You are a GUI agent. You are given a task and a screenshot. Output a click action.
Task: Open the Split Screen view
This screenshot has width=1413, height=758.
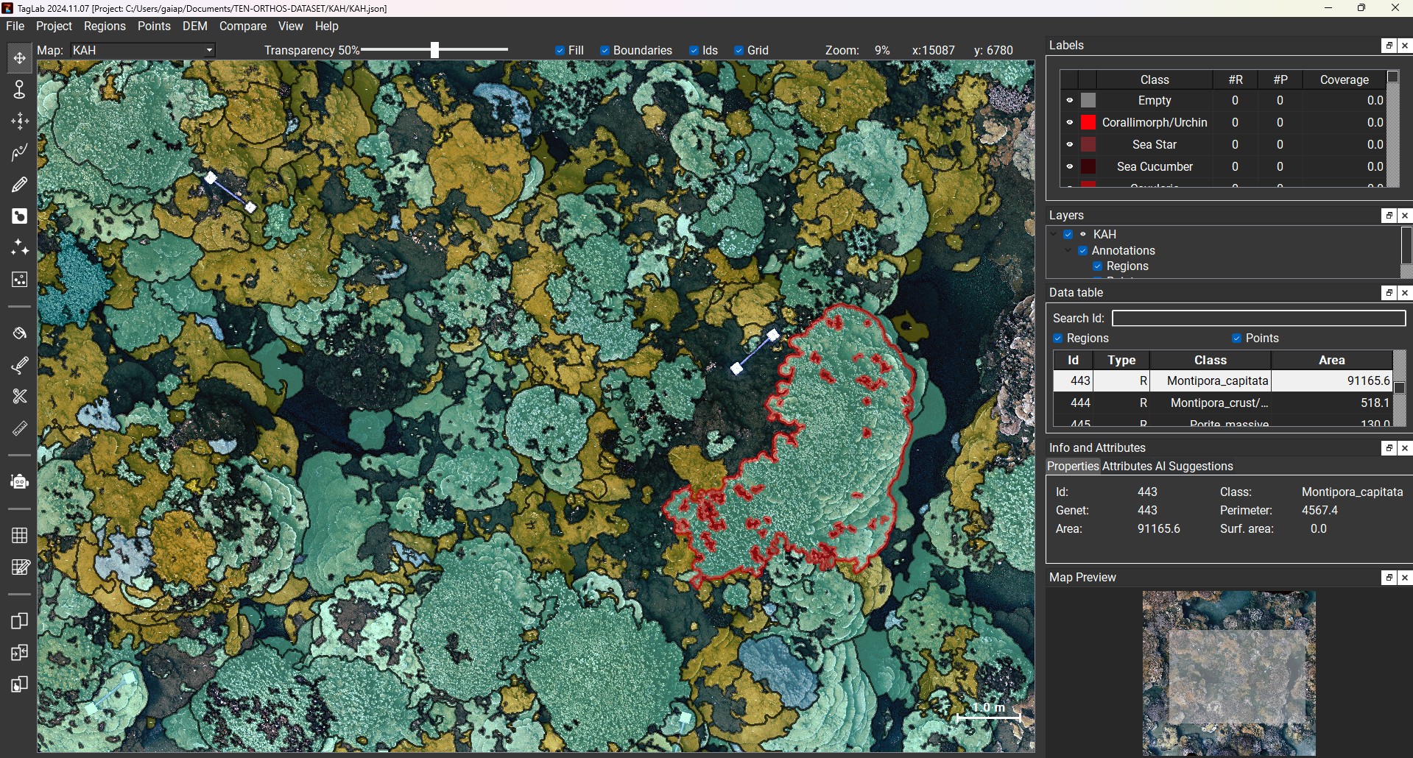[x=20, y=621]
